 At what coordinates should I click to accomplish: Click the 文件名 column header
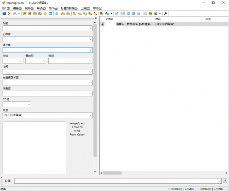tap(109, 19)
